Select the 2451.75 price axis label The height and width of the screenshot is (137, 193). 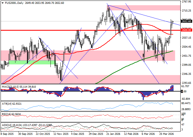click(187, 56)
